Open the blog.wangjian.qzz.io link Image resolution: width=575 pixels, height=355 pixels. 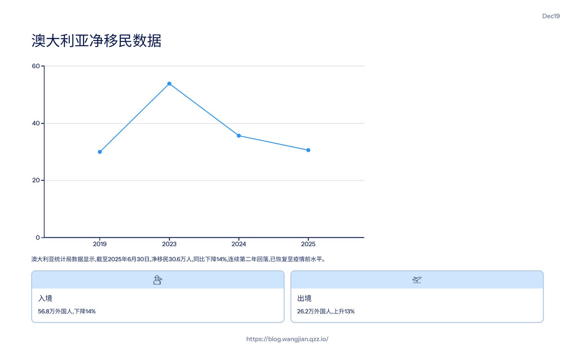click(x=287, y=339)
